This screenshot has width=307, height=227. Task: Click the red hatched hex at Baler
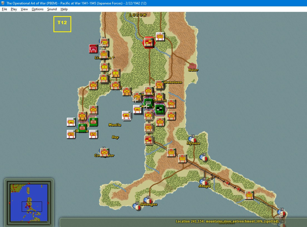192,65
